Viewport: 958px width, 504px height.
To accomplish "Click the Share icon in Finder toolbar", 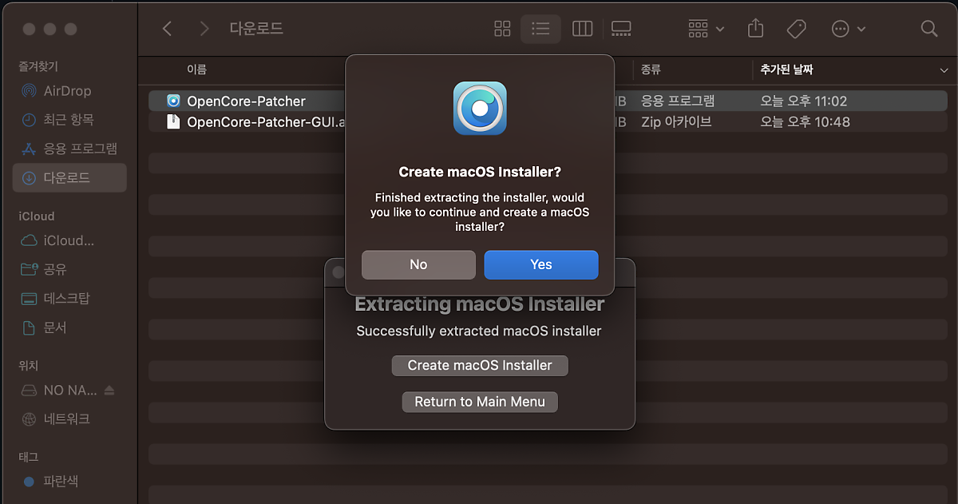I will [755, 29].
